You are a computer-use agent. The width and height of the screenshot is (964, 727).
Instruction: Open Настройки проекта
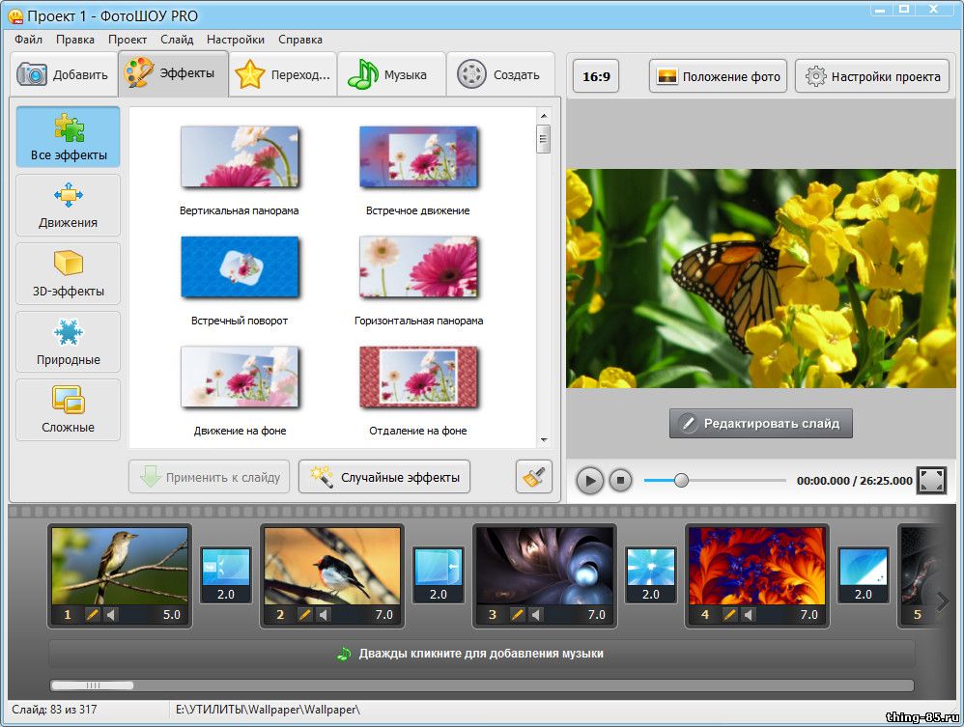(x=872, y=76)
